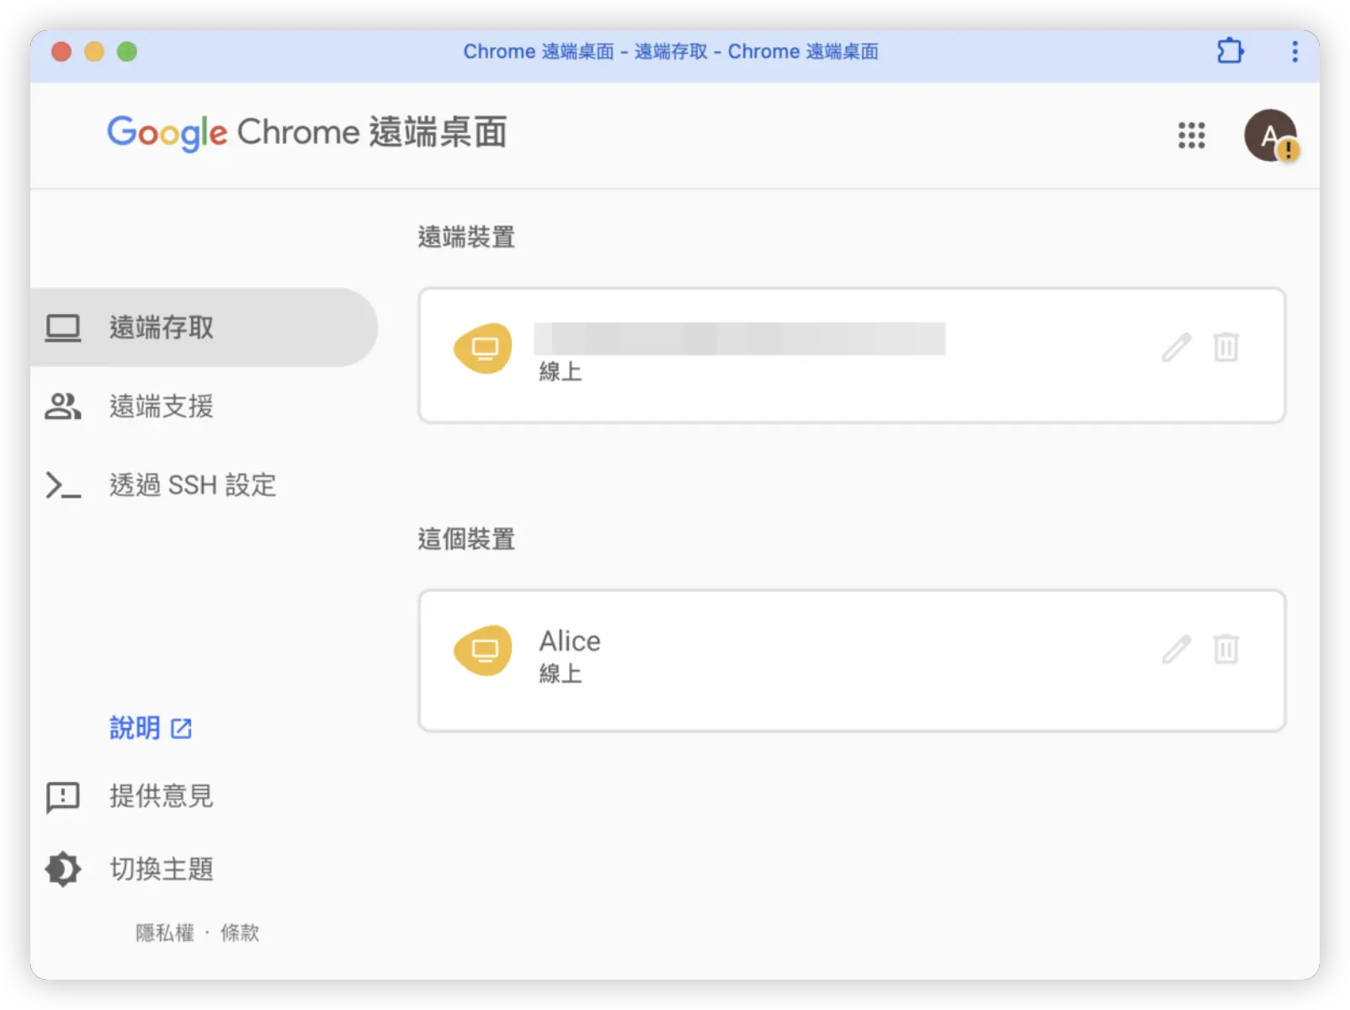1350x1010 pixels.
Task: Click the monitor icon of Alice device
Action: tap(483, 650)
